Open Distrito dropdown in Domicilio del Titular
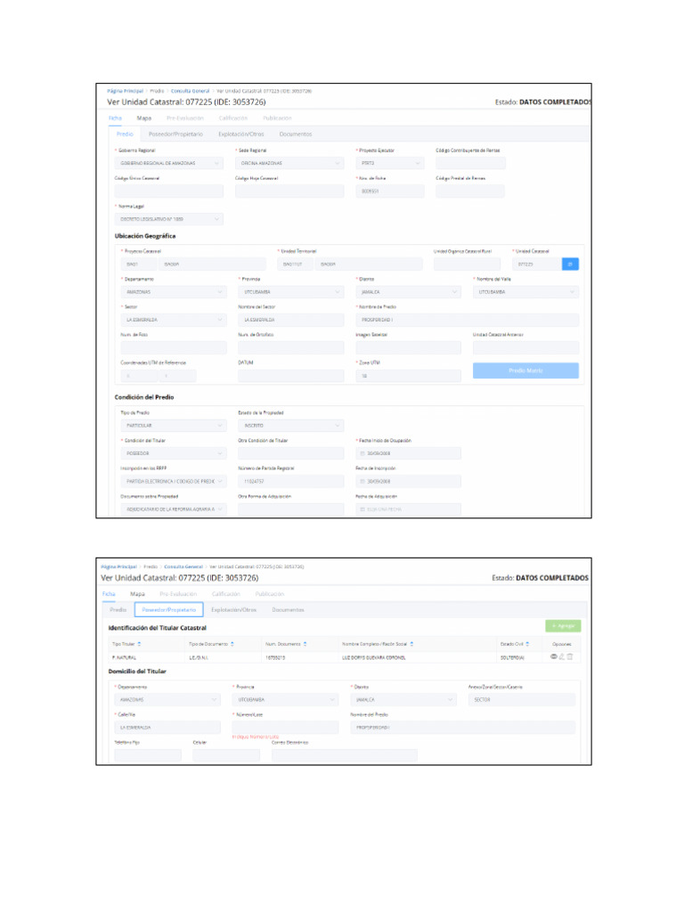 [403, 700]
